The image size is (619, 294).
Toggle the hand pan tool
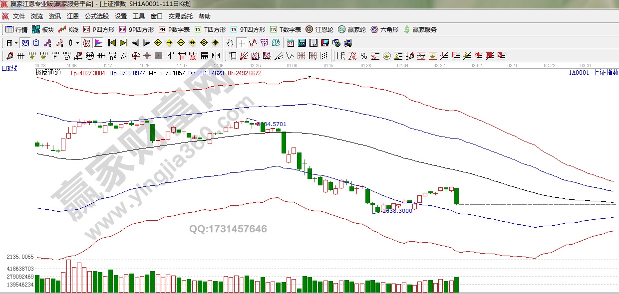pyautogui.click(x=230, y=43)
